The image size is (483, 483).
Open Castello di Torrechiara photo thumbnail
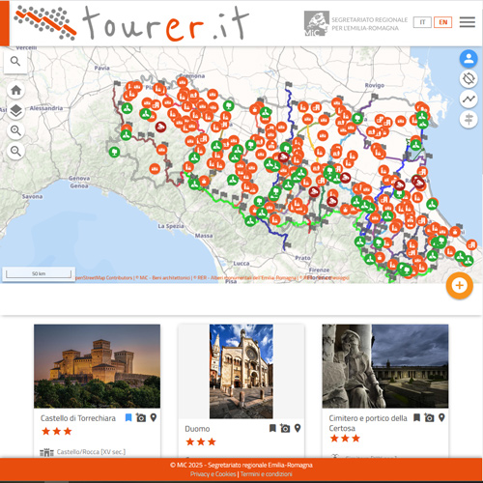pyautogui.click(x=97, y=366)
